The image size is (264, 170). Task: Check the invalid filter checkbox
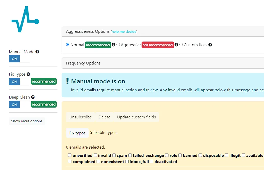point(95,155)
